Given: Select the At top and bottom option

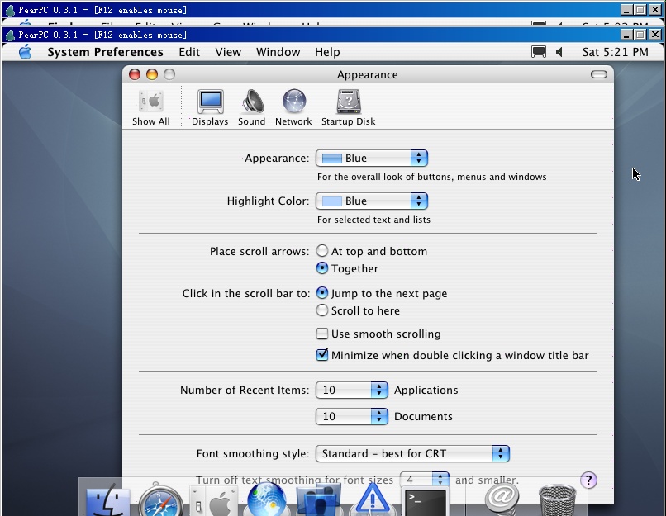Looking at the screenshot, I should [372, 251].
